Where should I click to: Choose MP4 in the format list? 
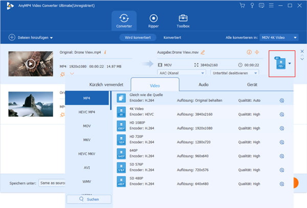87,98
